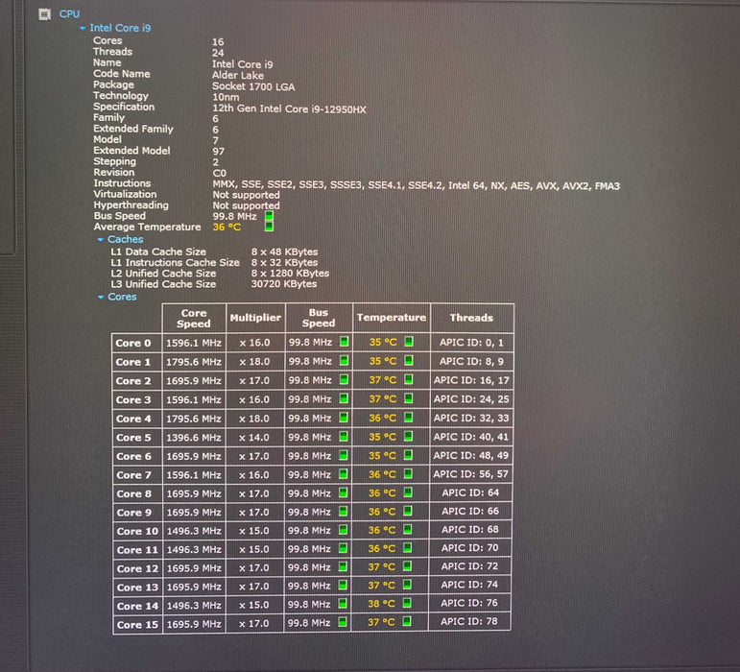The width and height of the screenshot is (740, 672).
Task: Click Core 15 temperature green indicator
Action: tap(407, 621)
